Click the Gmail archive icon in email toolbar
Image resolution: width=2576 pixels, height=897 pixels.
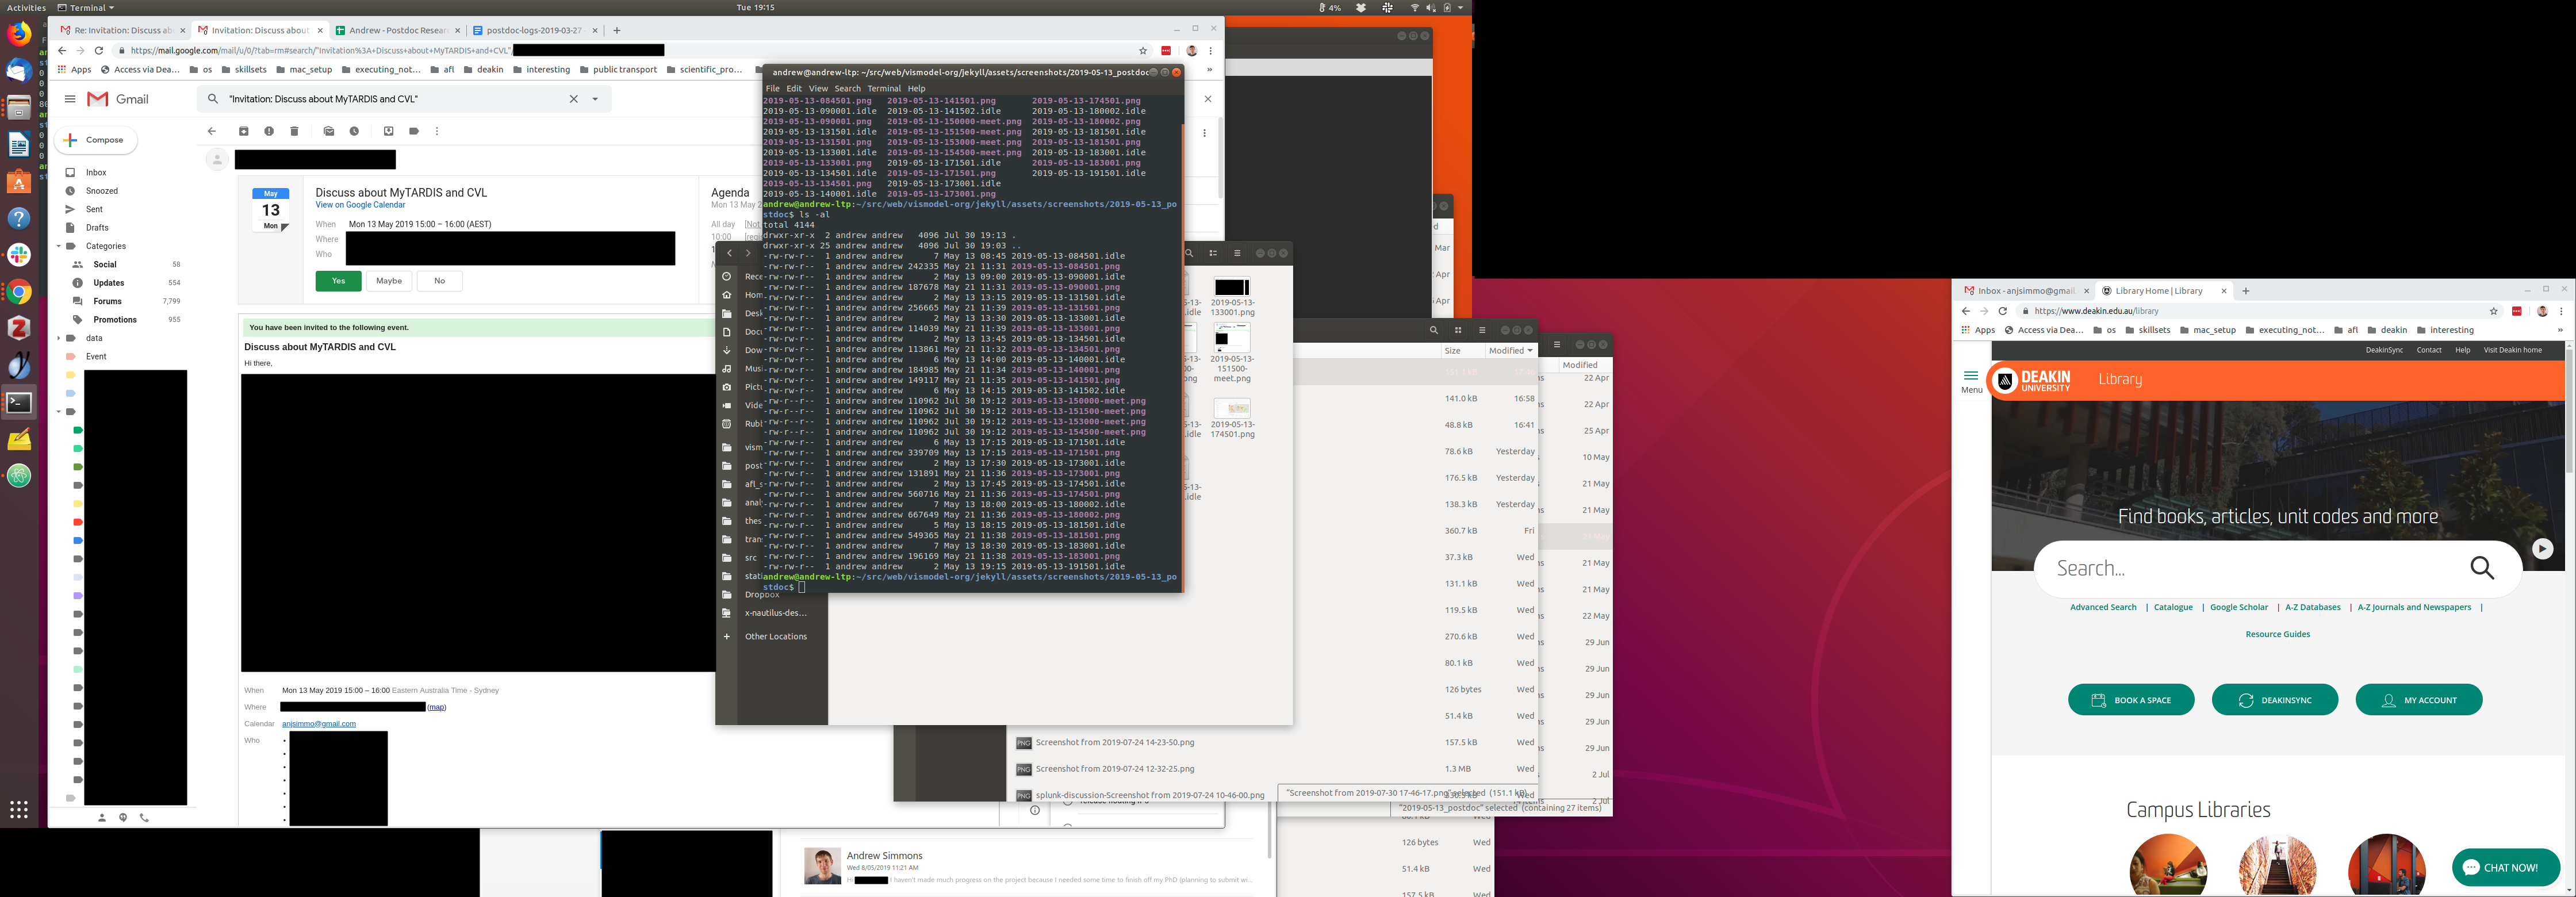tap(243, 131)
